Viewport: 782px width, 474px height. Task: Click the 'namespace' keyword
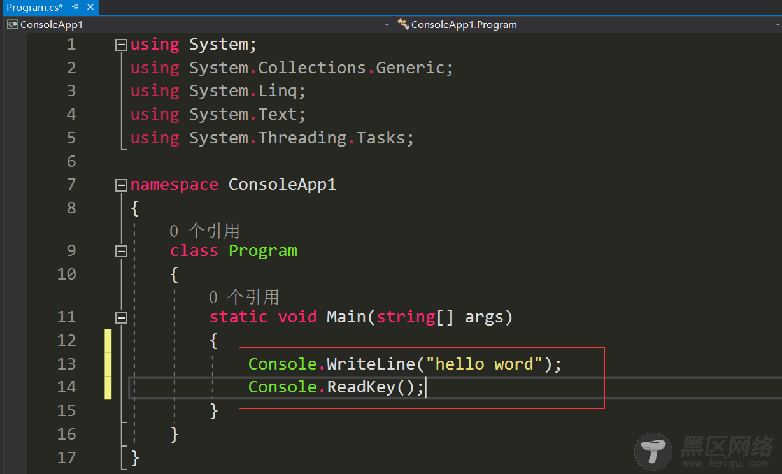point(174,185)
